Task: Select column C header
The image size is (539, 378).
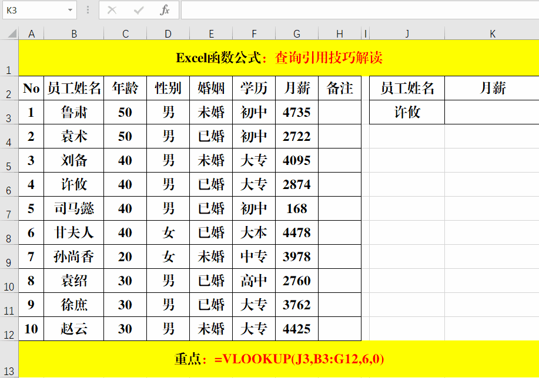Action: (x=125, y=33)
